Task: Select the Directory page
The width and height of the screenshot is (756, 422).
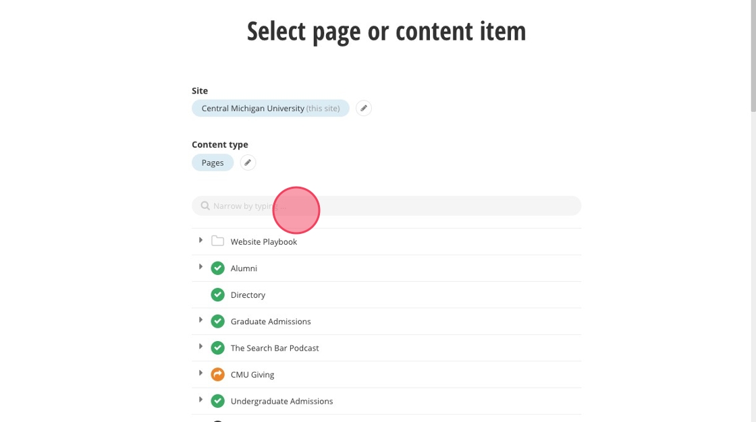Action: coord(248,295)
